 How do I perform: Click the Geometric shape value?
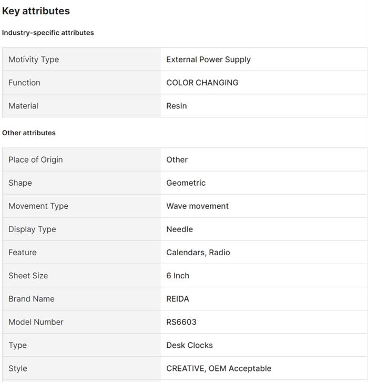[186, 183]
